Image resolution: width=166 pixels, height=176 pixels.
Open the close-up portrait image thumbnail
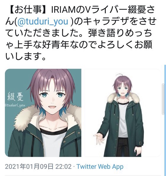tap(43, 113)
